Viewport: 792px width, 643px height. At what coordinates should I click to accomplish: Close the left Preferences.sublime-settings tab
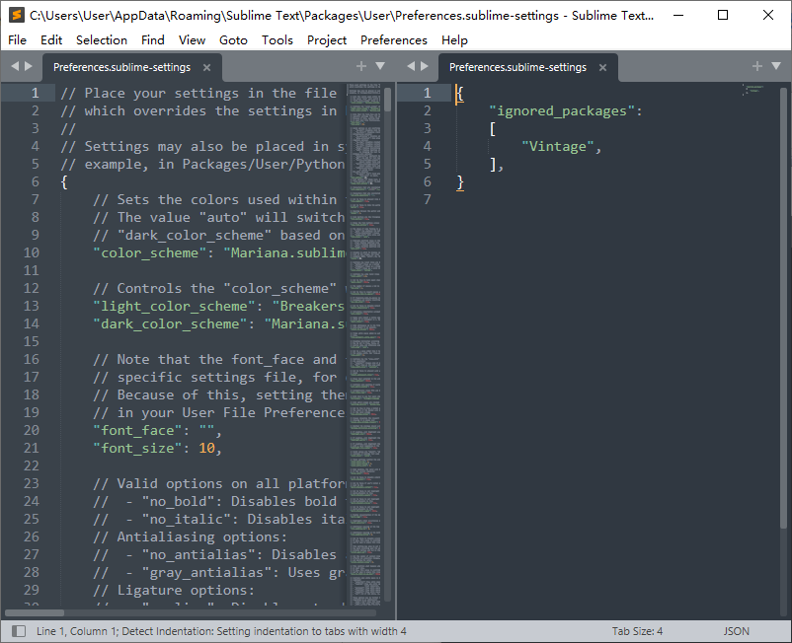tap(206, 67)
